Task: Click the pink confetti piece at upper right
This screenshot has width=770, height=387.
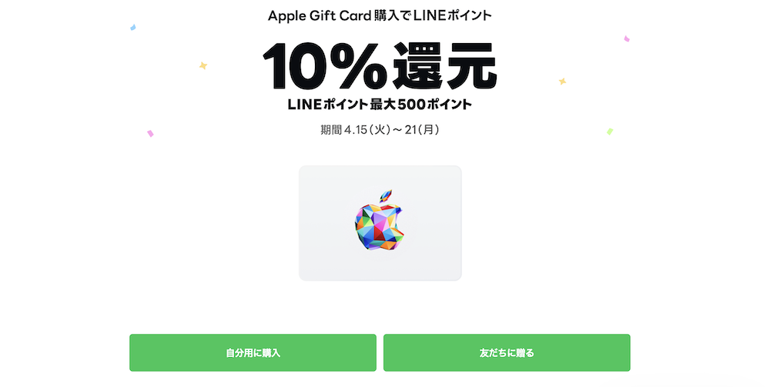Action: pyautogui.click(x=627, y=38)
